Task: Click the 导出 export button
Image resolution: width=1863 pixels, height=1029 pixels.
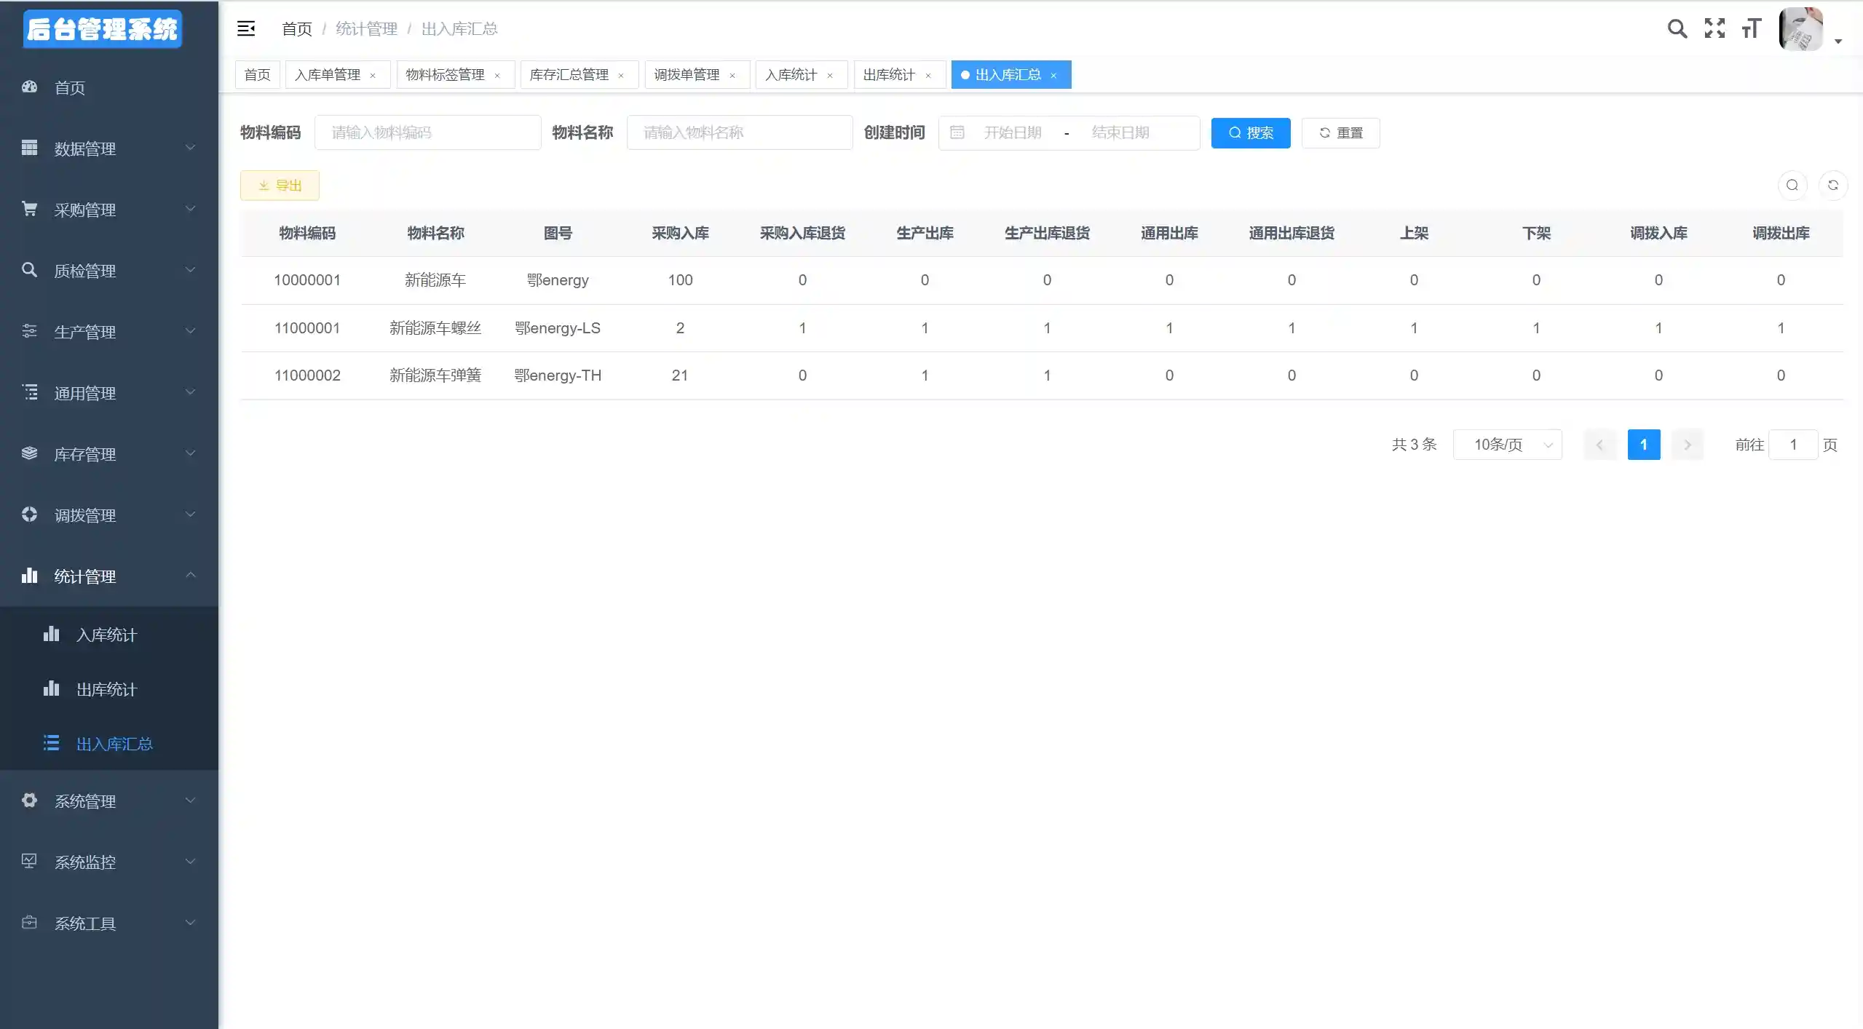Action: 280,186
